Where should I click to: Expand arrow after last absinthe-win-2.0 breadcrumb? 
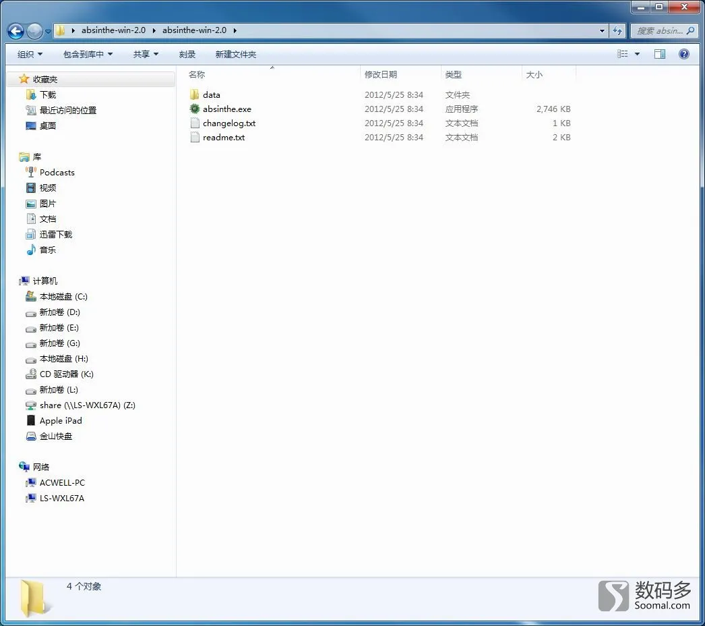[235, 30]
